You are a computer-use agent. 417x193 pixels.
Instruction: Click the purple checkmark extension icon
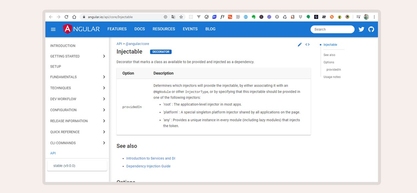click(269, 17)
